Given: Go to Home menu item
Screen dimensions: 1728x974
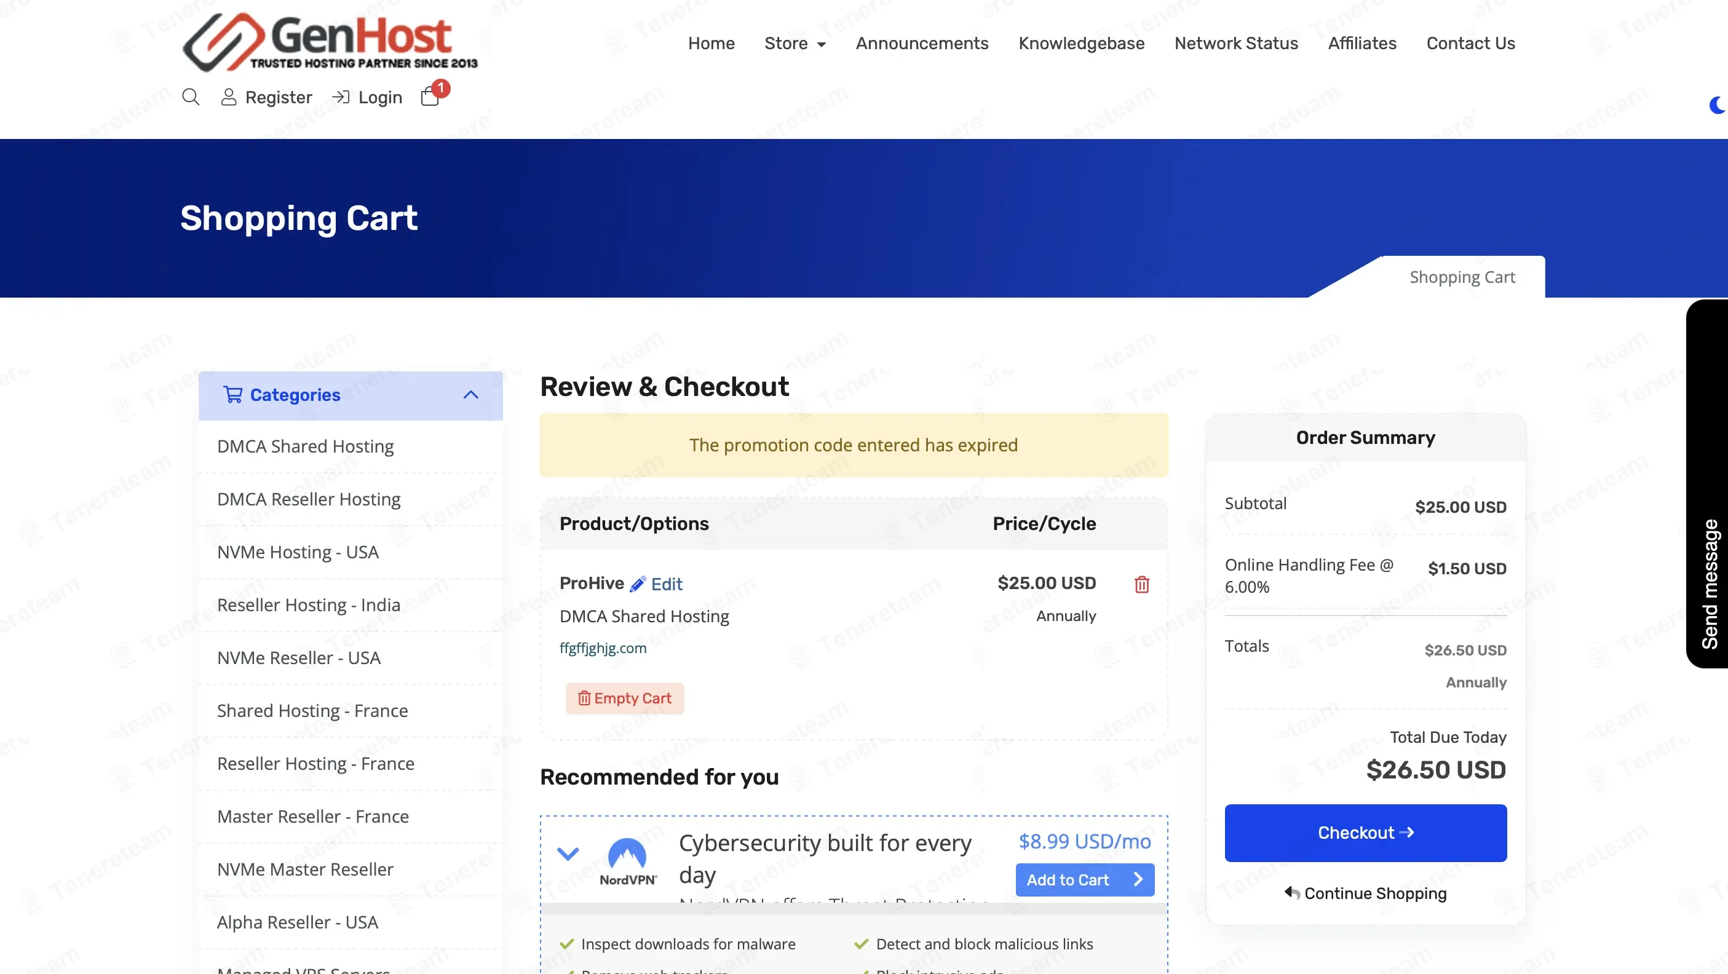Looking at the screenshot, I should pos(711,43).
